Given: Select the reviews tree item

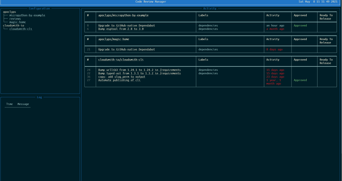Looking at the screenshot, I should coord(15,19).
